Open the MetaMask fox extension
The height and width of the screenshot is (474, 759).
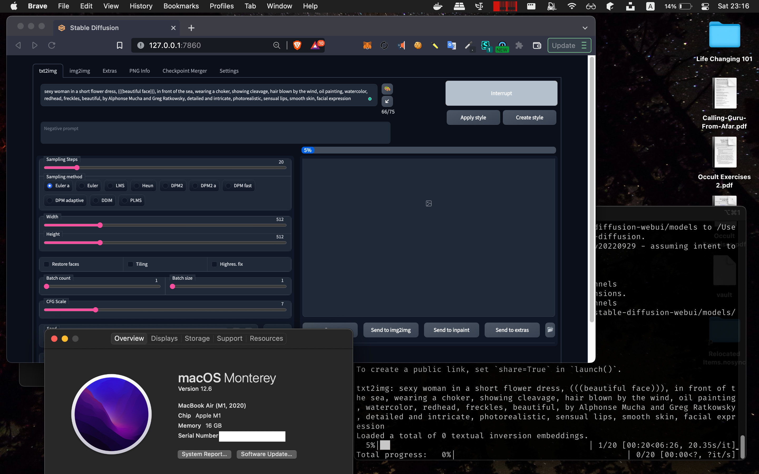(x=367, y=46)
